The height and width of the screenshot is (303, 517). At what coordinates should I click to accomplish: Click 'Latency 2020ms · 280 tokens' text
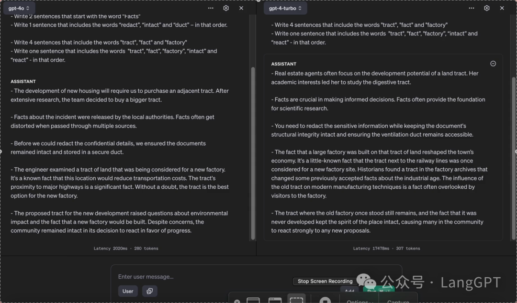click(126, 249)
